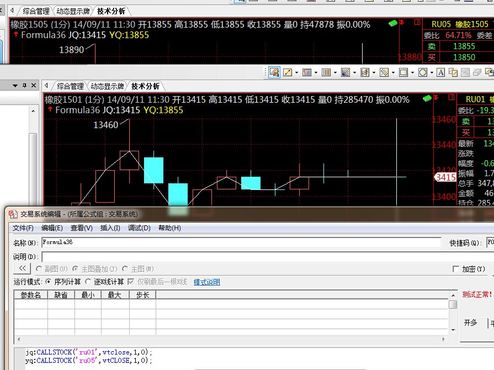This screenshot has width=494, height=370.
Task: Insert text with the A tool
Action: pyautogui.click(x=441, y=72)
